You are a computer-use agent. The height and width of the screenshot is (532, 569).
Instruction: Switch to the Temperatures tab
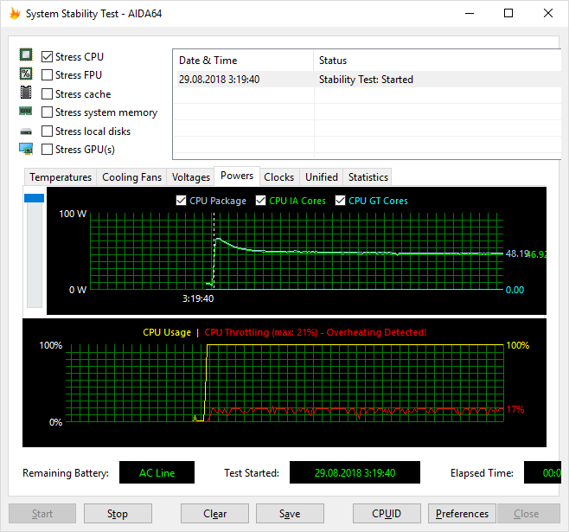61,177
